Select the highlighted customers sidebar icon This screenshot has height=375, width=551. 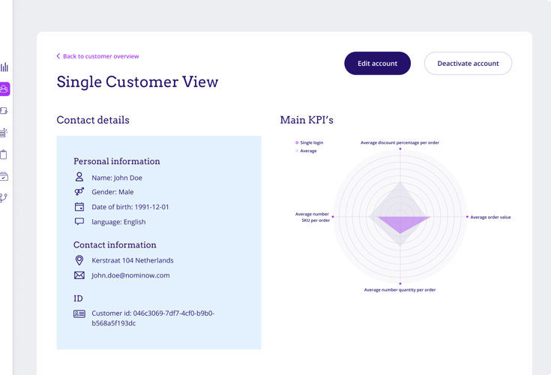pos(4,88)
